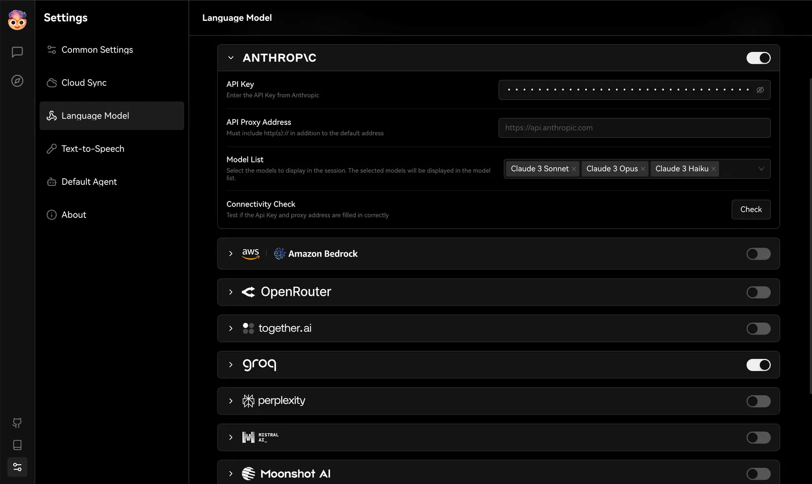
Task: Remove Claude 3 Haiku tag
Action: tap(714, 169)
